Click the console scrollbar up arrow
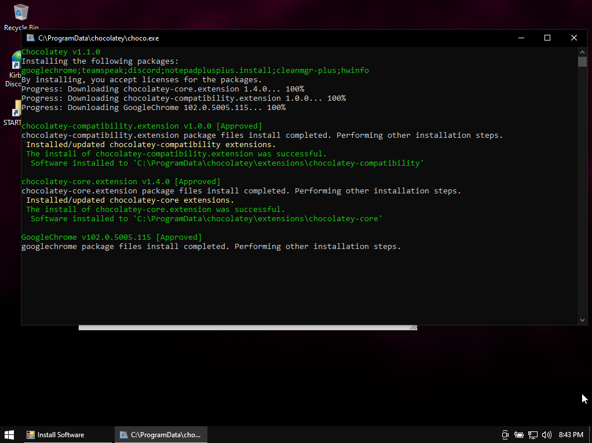592x443 pixels. 582,52
